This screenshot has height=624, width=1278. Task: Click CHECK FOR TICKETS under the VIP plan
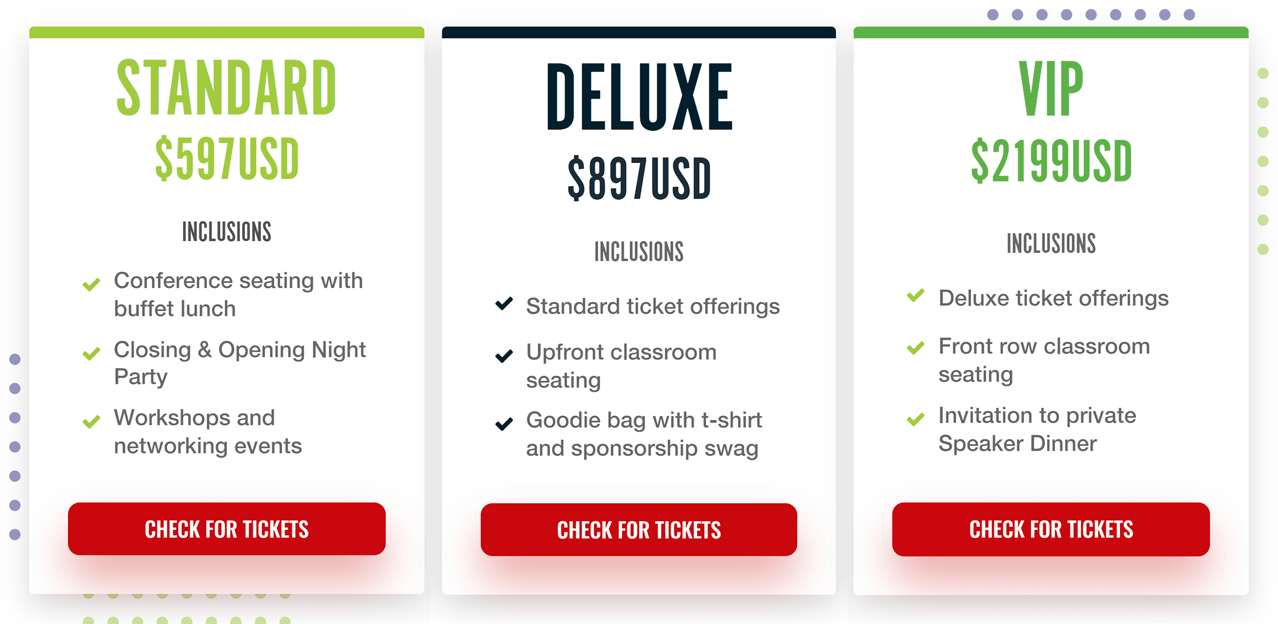[1051, 529]
